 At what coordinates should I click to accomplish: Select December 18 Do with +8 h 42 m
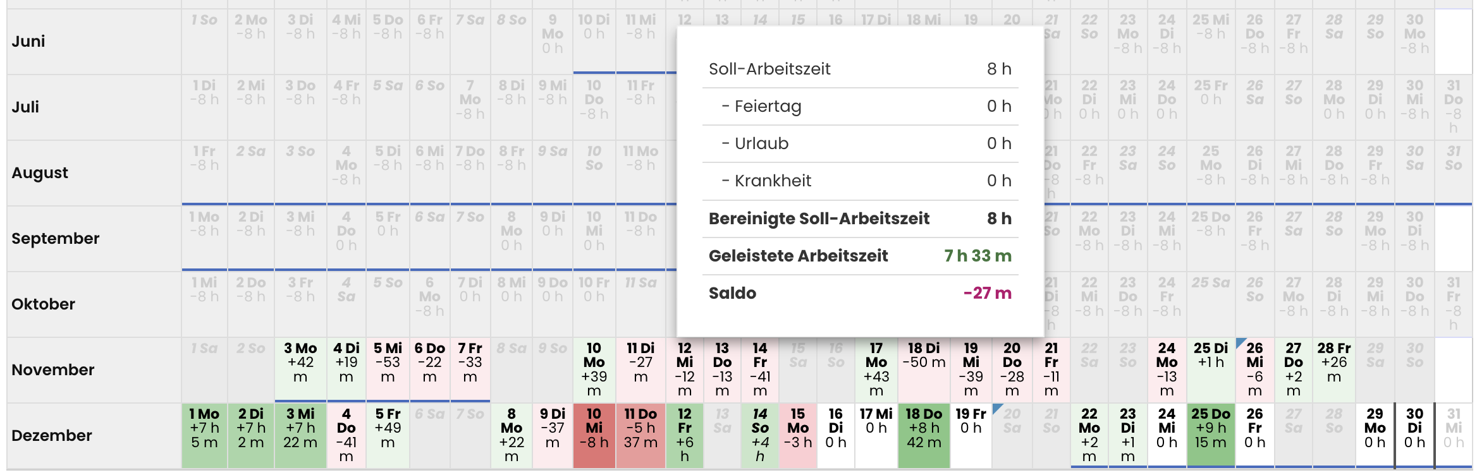[x=924, y=435]
